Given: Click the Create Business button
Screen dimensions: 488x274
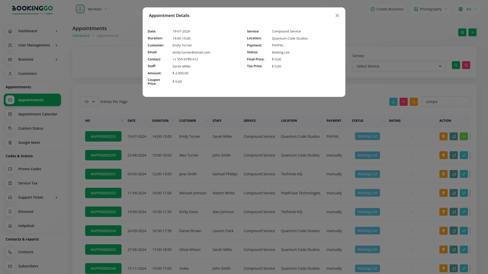Looking at the screenshot, I should click(387, 9).
